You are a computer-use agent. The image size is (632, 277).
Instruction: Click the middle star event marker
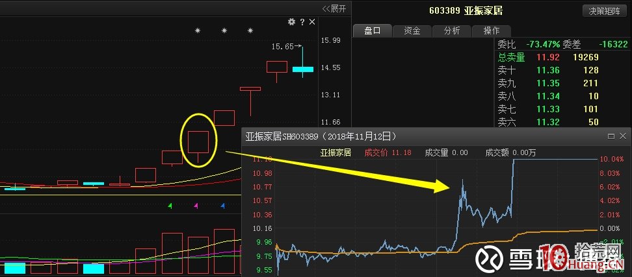click(224, 30)
